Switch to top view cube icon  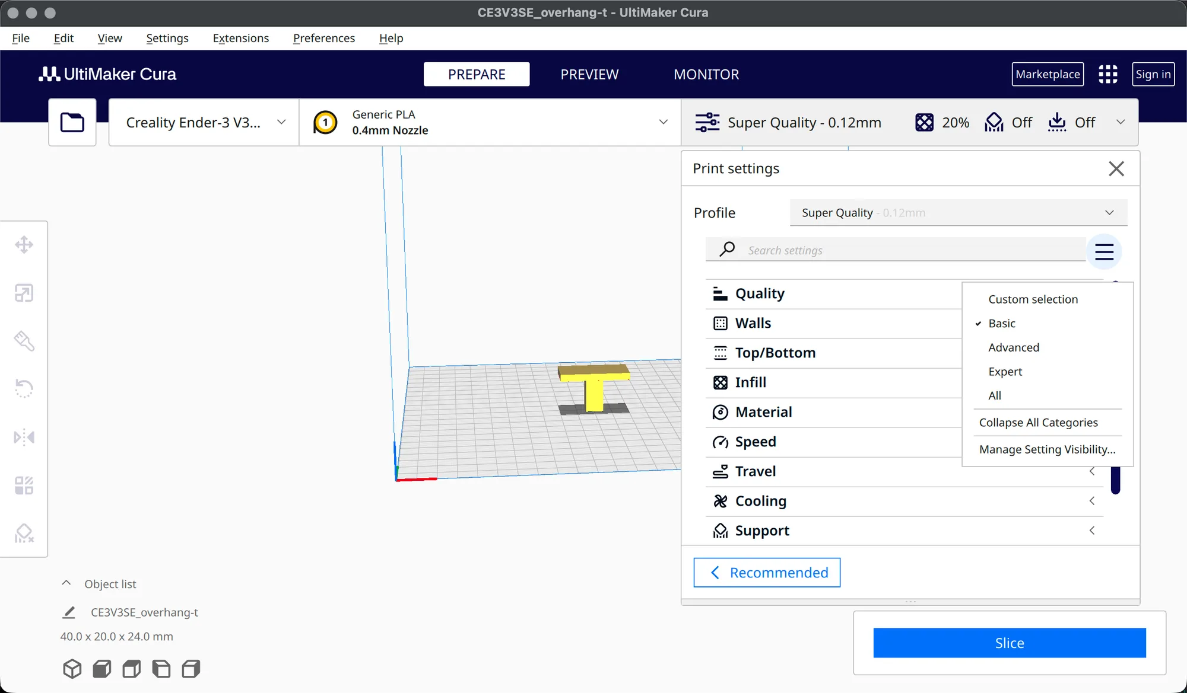coord(132,669)
